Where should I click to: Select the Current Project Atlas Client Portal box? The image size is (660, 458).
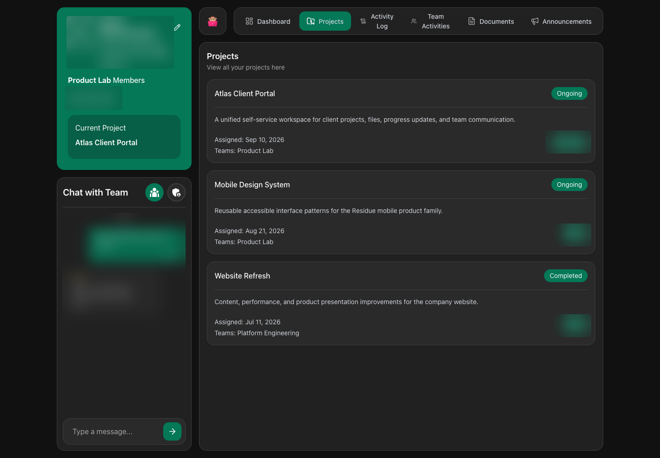tap(124, 137)
